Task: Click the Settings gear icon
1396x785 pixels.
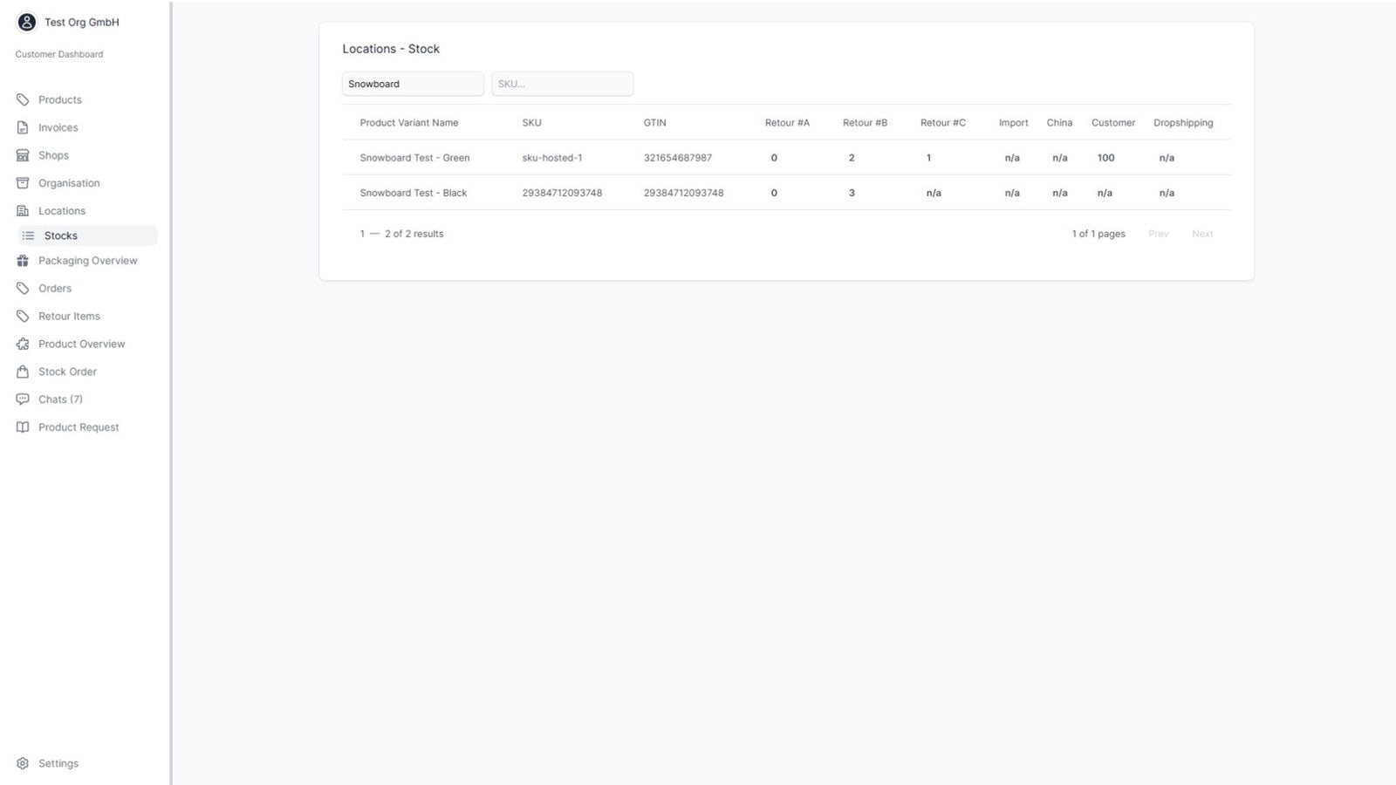Action: click(x=23, y=763)
